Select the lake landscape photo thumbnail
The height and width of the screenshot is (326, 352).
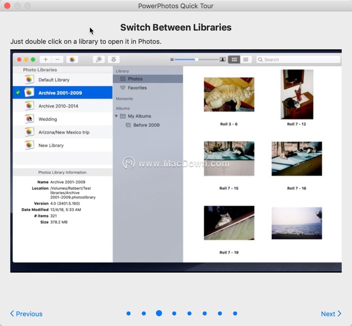(x=297, y=223)
